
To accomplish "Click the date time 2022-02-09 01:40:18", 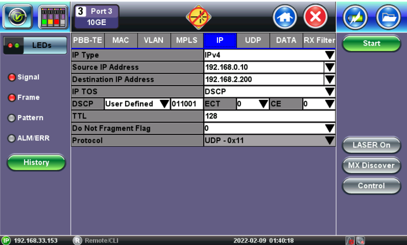I will 263,241.
